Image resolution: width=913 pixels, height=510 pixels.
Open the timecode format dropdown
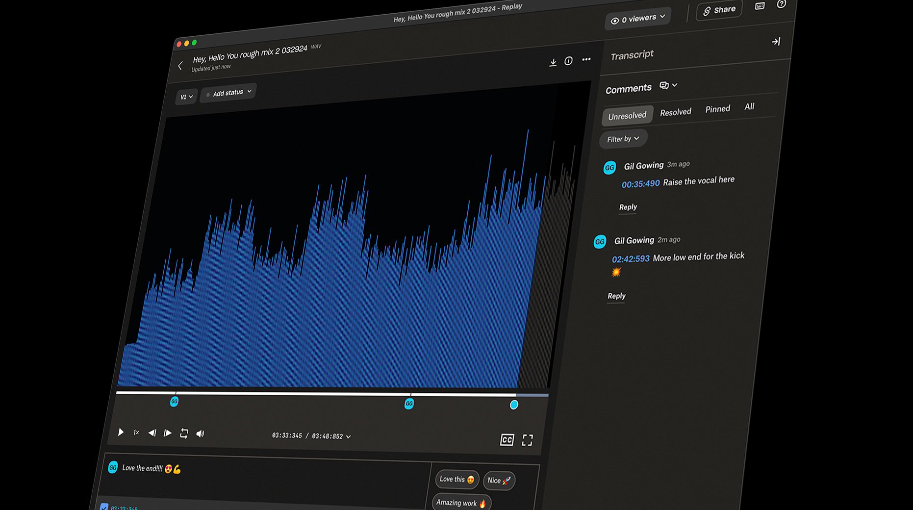(x=349, y=436)
